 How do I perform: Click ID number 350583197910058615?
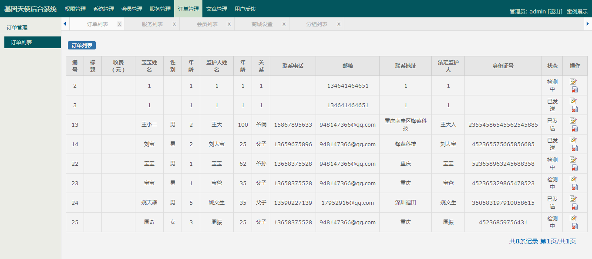click(503, 203)
